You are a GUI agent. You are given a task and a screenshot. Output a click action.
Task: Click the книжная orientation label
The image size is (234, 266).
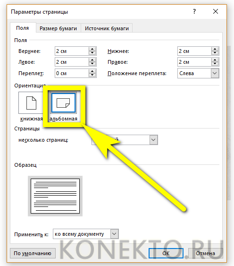[x=32, y=119]
